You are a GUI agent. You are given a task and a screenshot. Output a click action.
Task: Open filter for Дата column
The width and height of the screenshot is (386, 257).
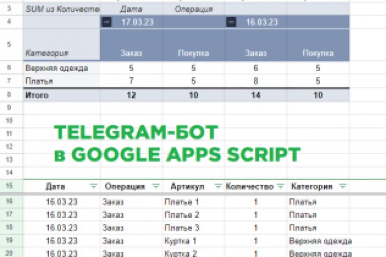[x=93, y=186]
